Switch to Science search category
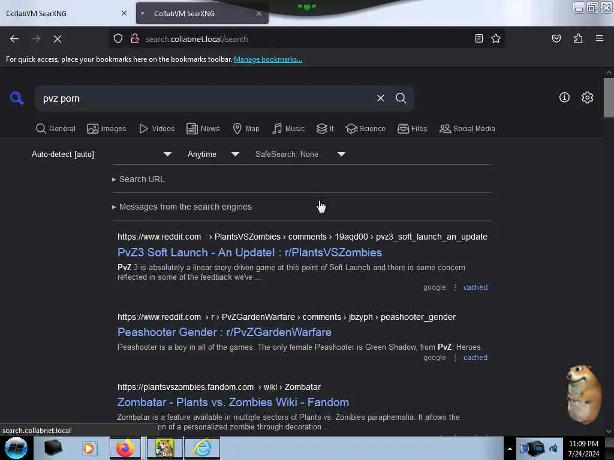This screenshot has height=460, width=614. [x=365, y=129]
